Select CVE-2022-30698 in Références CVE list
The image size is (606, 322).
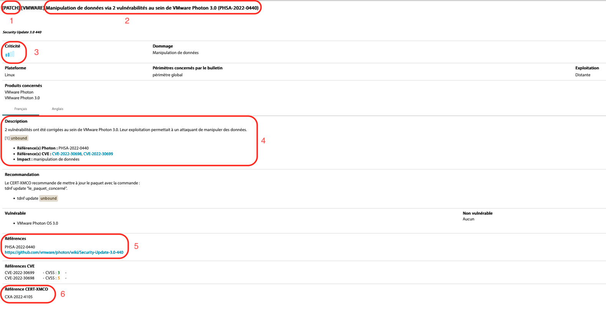(20, 278)
